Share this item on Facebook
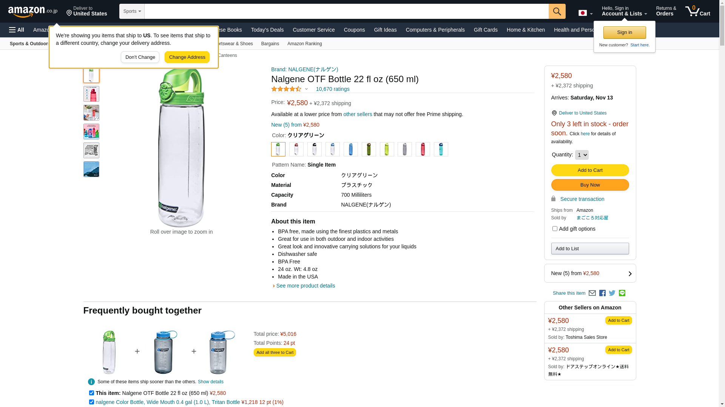Screen dimensions: 725x407 pos(602,293)
